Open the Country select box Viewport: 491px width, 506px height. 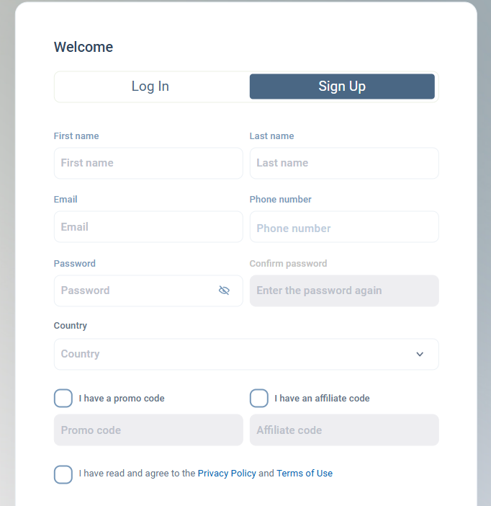coord(246,354)
